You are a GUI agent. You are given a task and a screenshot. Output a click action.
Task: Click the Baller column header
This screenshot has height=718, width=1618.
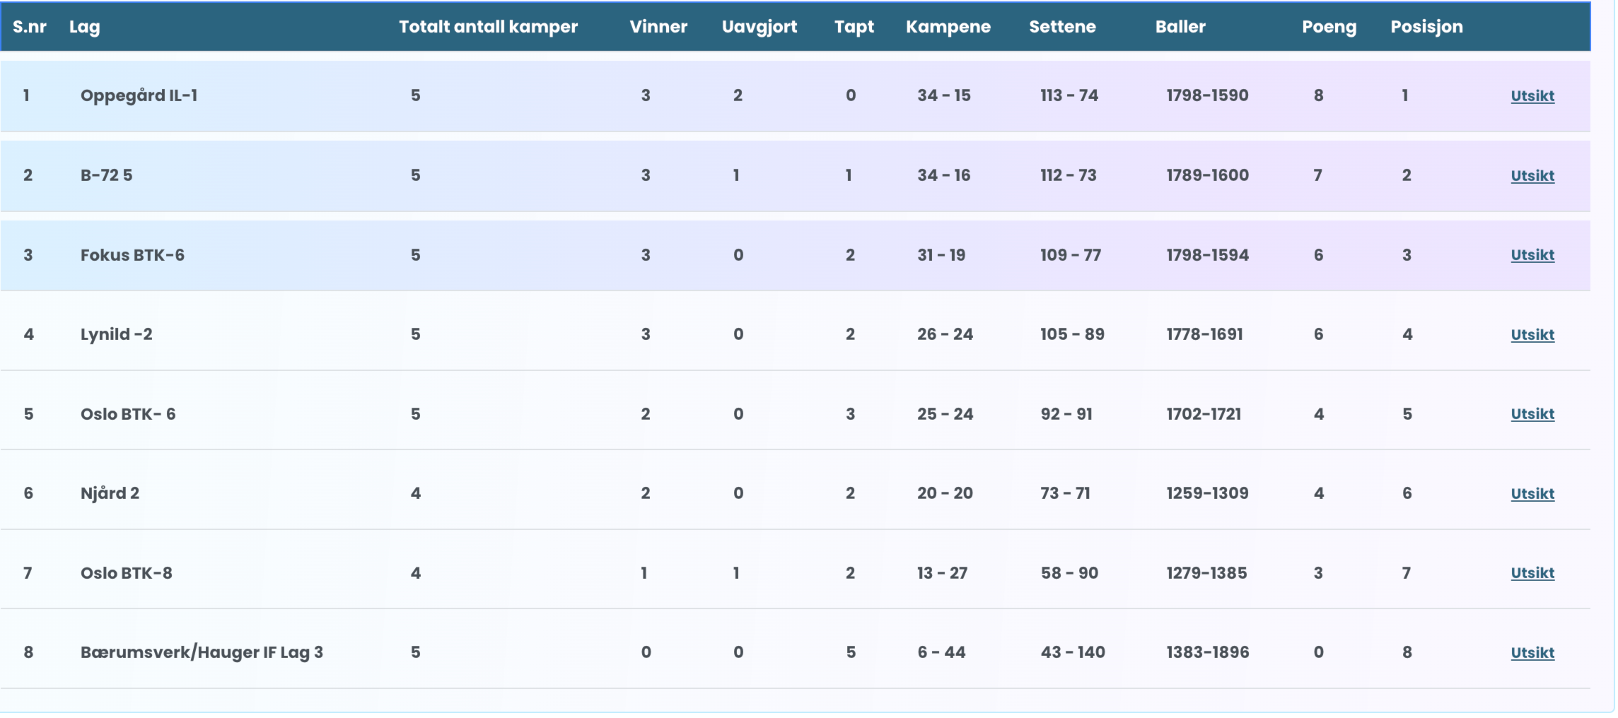[1180, 27]
